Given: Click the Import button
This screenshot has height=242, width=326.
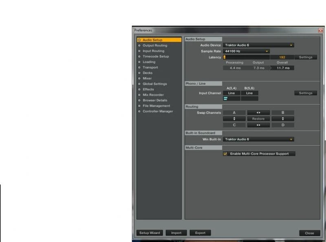Looking at the screenshot, I should click(x=176, y=233).
